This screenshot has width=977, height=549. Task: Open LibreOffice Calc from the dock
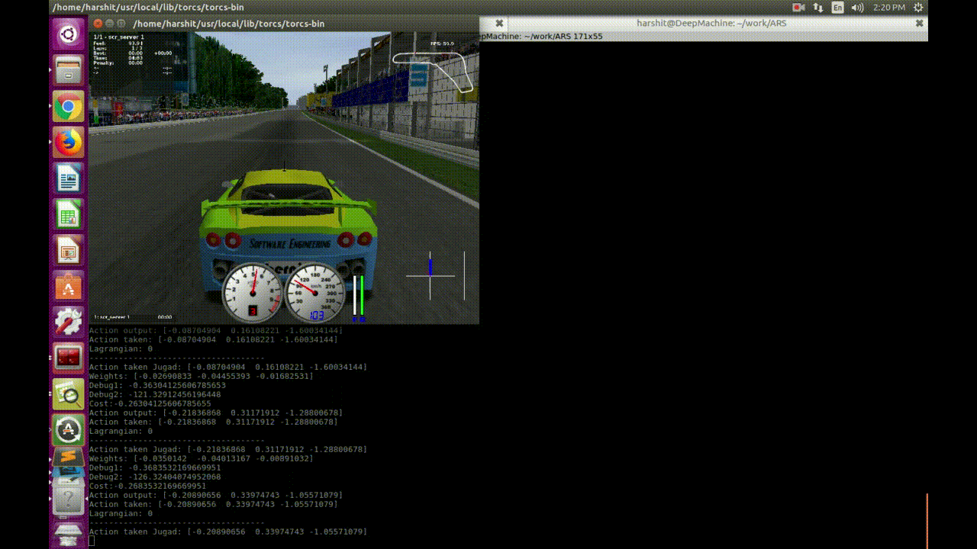pyautogui.click(x=68, y=215)
